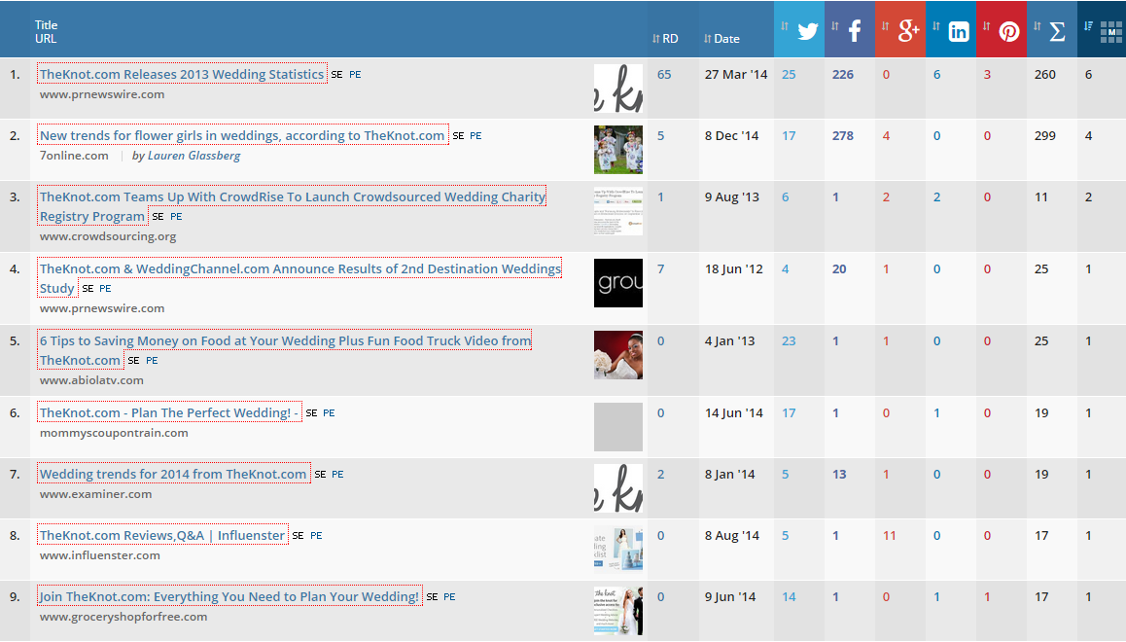The height and width of the screenshot is (642, 1126).
Task: Open bride thumbnail for 6 Tips article
Action: click(x=618, y=355)
